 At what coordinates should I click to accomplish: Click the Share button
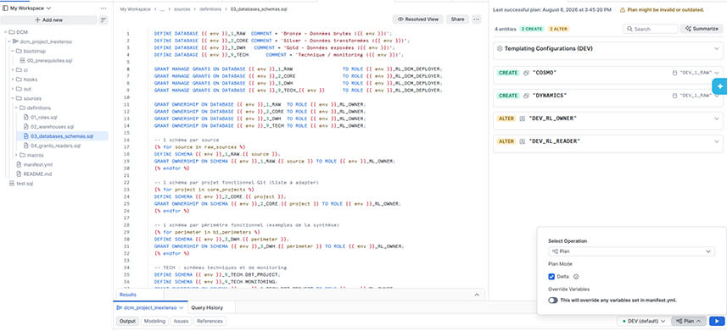click(457, 19)
